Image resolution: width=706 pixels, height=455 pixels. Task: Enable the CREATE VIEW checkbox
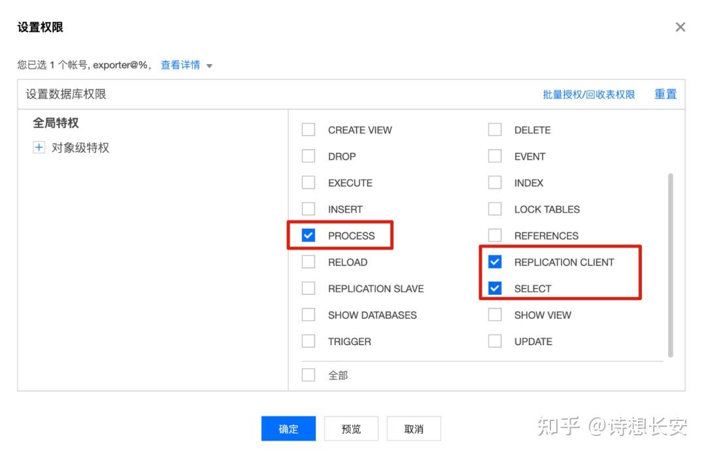tap(309, 129)
